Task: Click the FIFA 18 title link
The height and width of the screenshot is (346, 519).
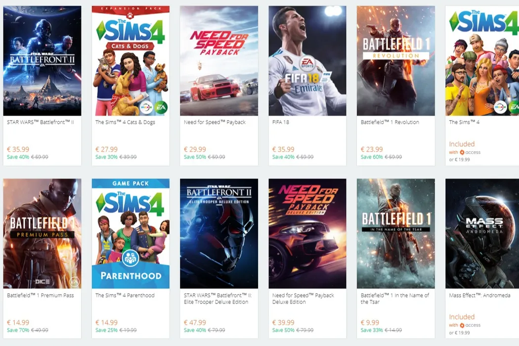Action: pos(281,122)
